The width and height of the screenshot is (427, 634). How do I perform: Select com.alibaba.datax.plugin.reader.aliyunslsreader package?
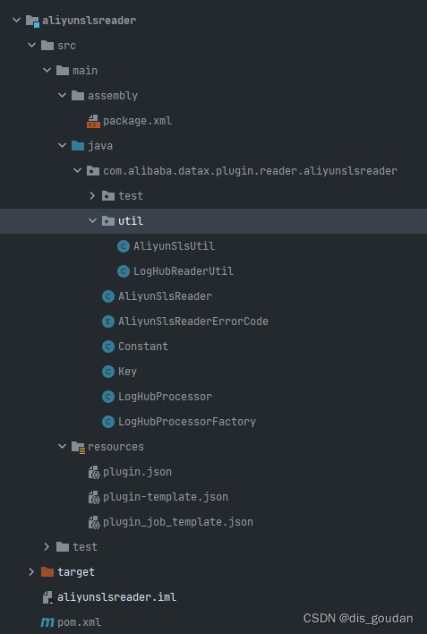pyautogui.click(x=250, y=171)
